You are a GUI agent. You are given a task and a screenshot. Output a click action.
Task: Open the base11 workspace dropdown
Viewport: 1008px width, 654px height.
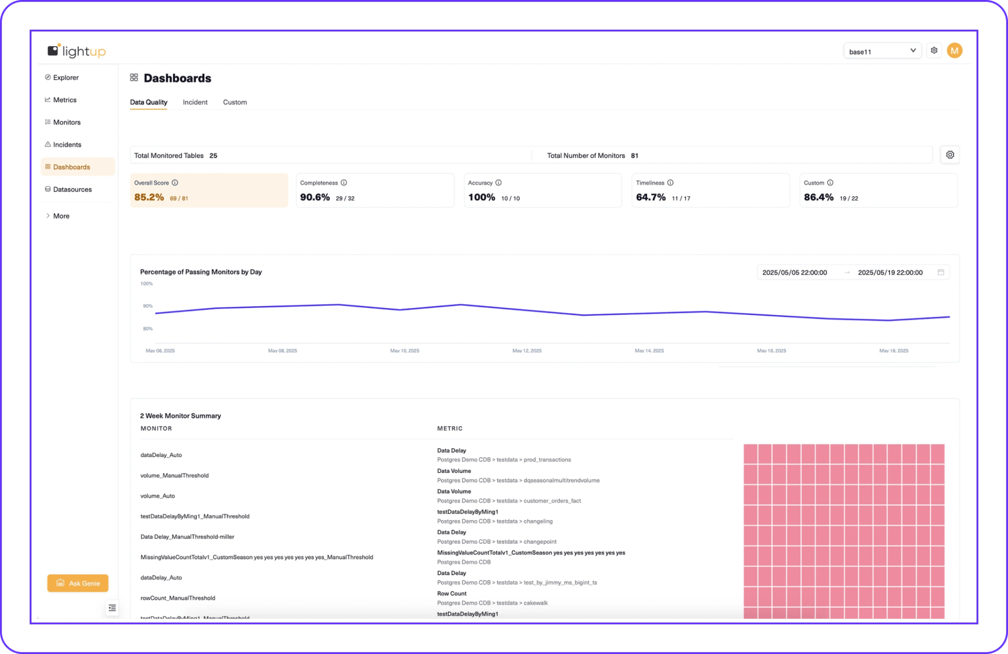882,51
